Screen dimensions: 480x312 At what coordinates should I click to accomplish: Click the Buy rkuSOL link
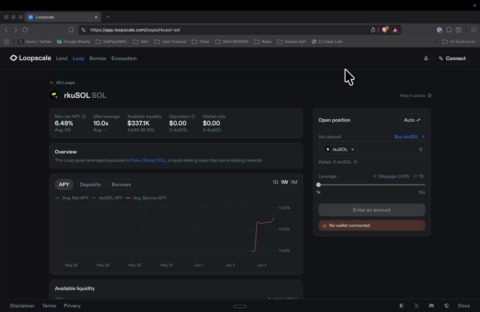point(409,136)
